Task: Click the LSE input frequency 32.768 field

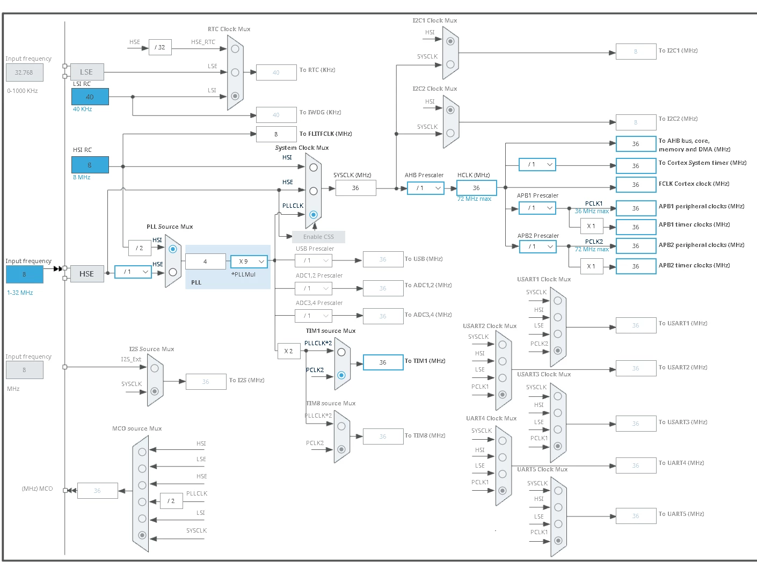Action: 24,72
